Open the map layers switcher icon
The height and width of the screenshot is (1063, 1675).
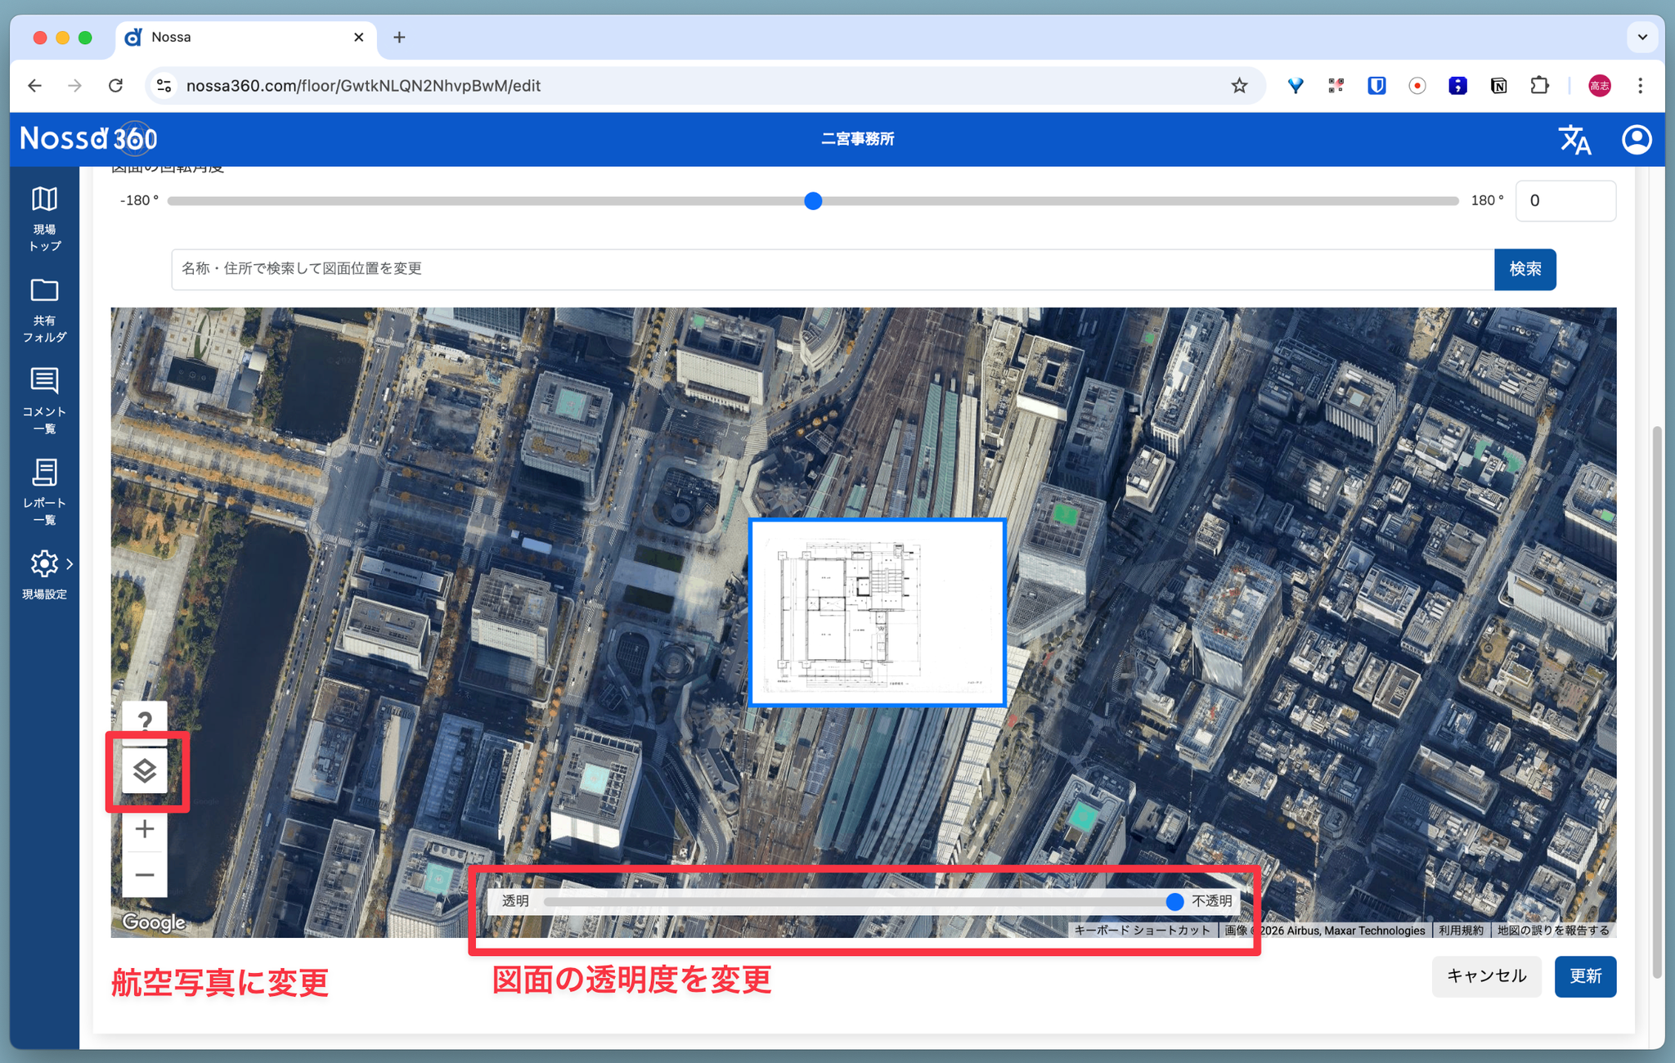(145, 770)
